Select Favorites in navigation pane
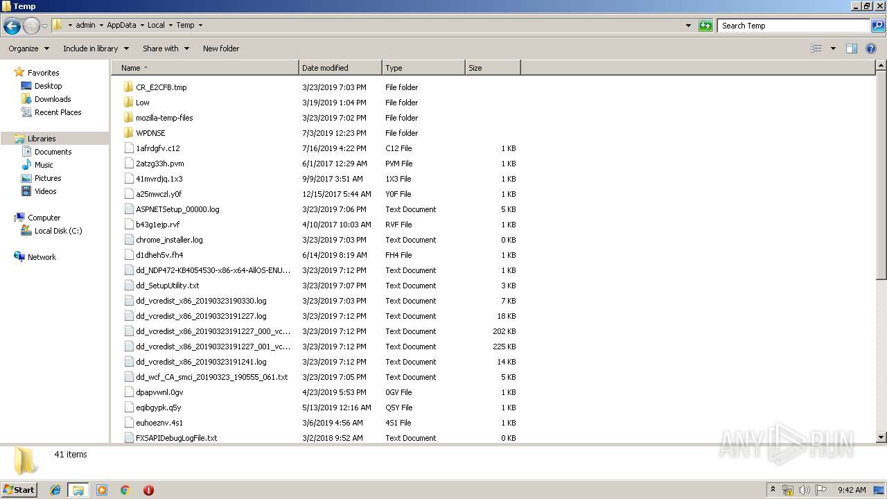This screenshot has height=499, width=887. tap(43, 73)
